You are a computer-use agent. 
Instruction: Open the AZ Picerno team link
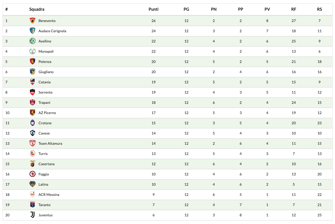[x=47, y=113]
